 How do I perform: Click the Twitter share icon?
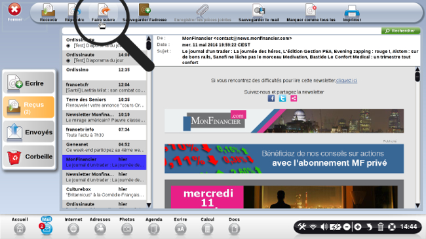tap(282, 98)
